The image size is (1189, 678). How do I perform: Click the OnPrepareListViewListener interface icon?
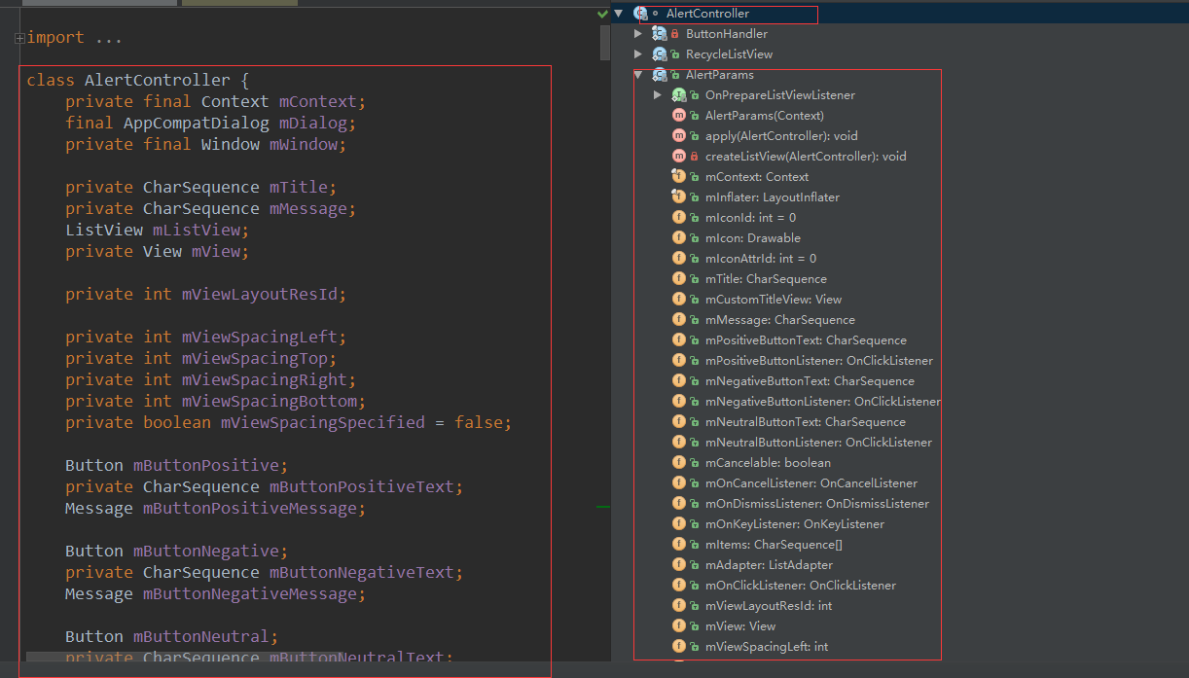[679, 95]
